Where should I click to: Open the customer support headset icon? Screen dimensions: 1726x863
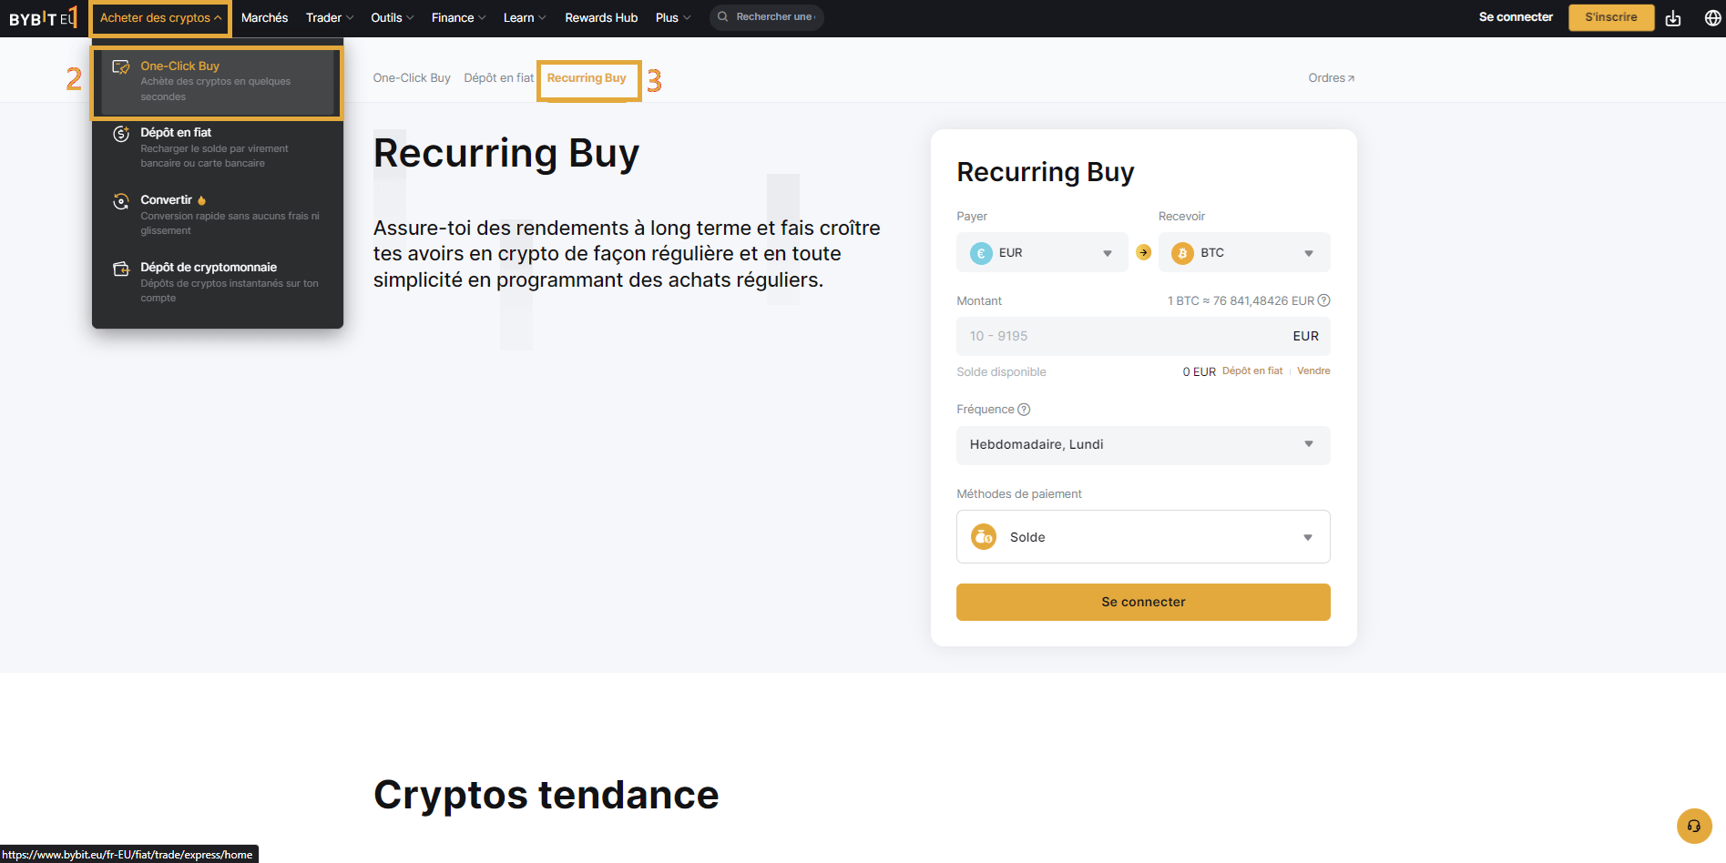pyautogui.click(x=1694, y=826)
